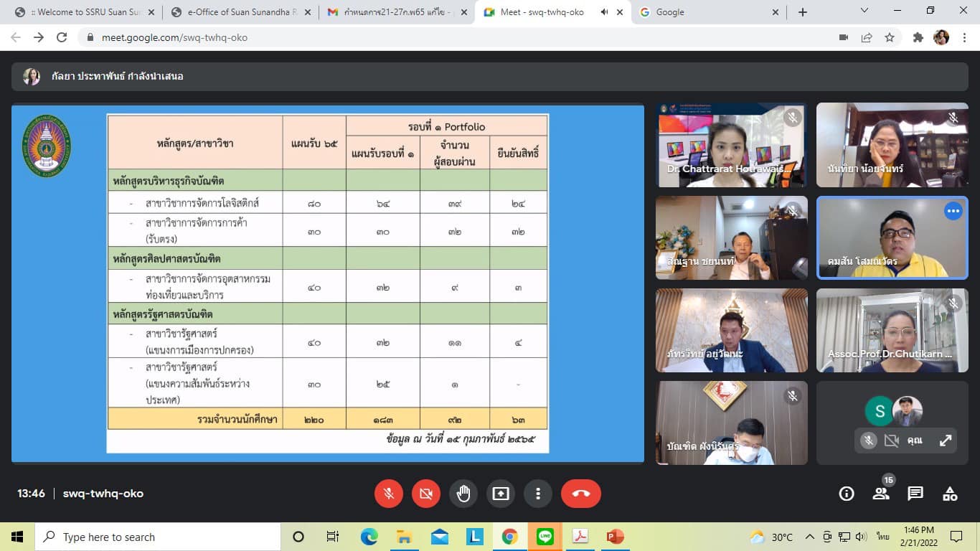This screenshot has width=980, height=551.
Task: Open PowerPoint from the Windows taskbar
Action: pyautogui.click(x=615, y=537)
